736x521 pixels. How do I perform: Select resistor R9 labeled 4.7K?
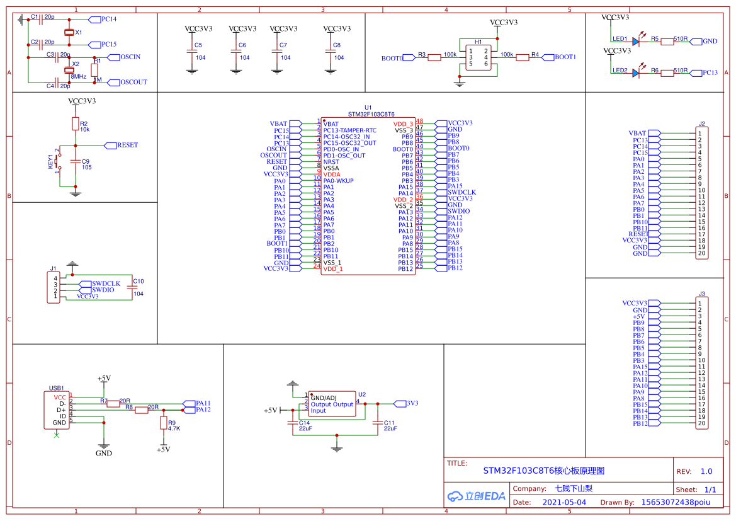click(162, 423)
